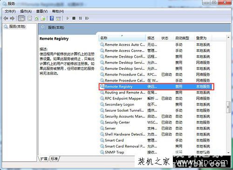Select the Security Accounts Man... service
Viewport: 233px width, 170px height.
[125, 116]
